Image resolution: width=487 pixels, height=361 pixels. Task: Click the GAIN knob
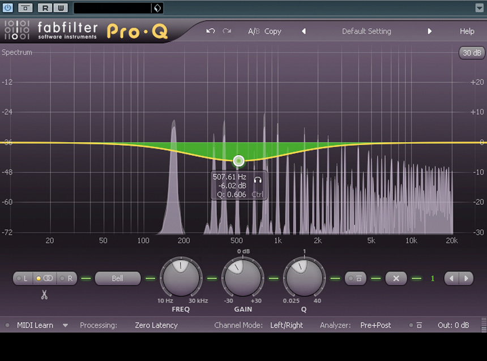click(x=242, y=277)
